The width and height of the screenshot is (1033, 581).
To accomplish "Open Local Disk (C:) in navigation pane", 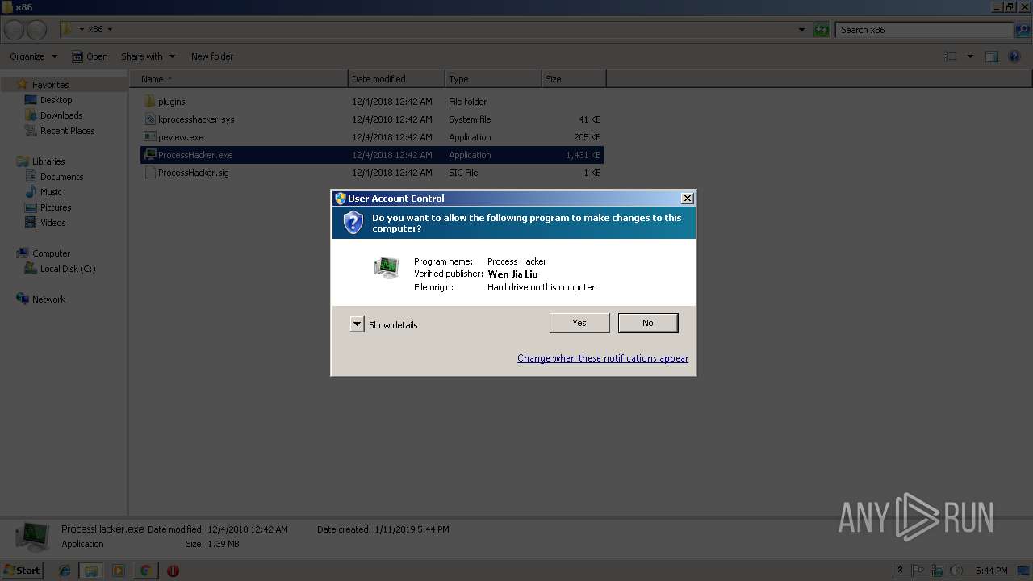I will click(x=68, y=269).
